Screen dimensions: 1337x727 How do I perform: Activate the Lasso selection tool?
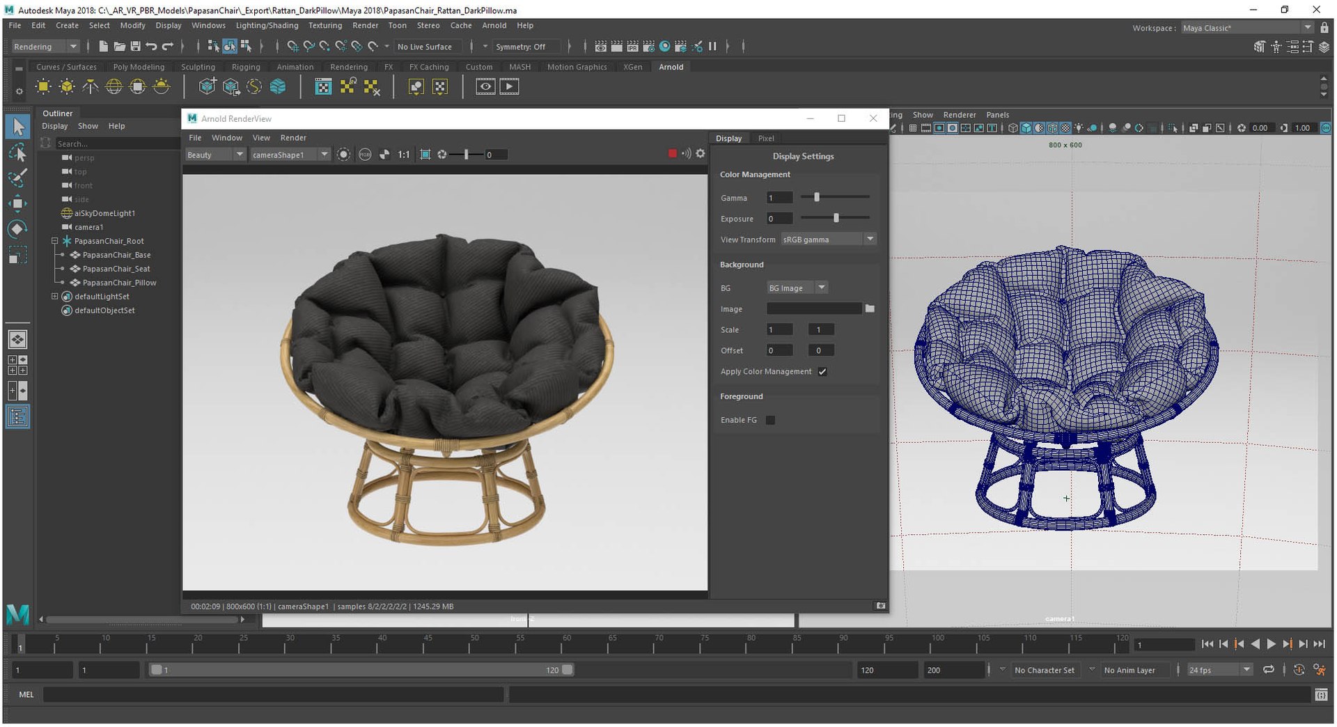point(18,153)
